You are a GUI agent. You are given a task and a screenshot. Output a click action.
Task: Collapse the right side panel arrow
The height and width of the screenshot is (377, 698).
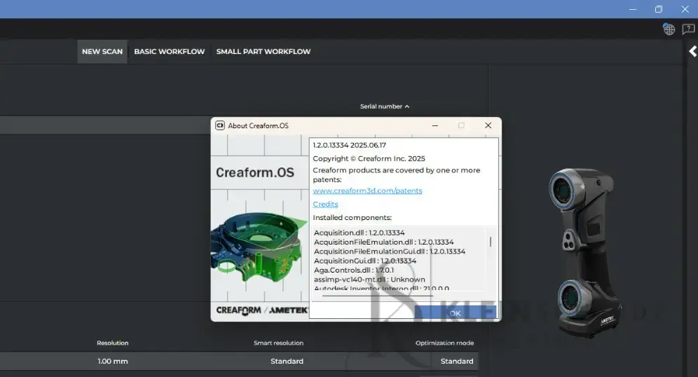pyautogui.click(x=692, y=51)
